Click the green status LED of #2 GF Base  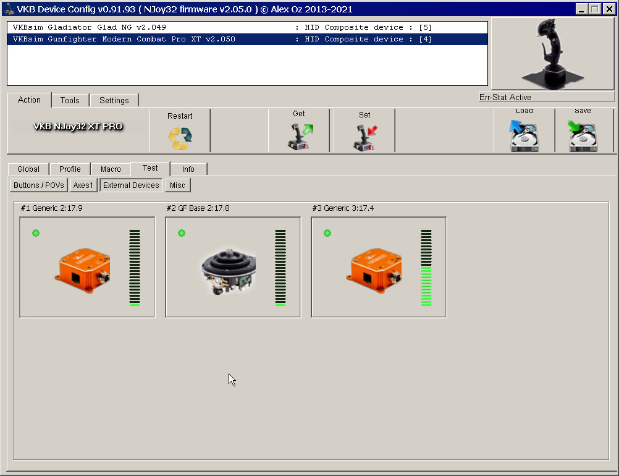click(182, 233)
